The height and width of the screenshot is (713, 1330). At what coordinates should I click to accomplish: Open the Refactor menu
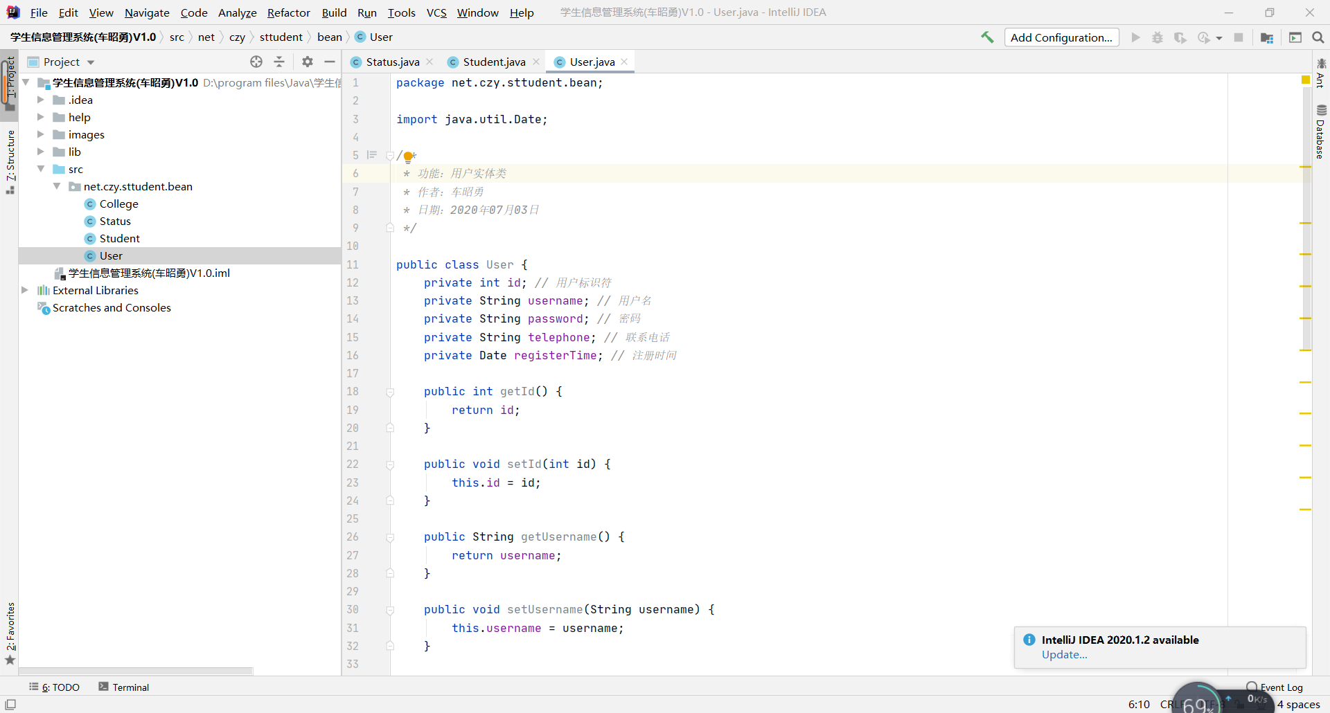[289, 12]
